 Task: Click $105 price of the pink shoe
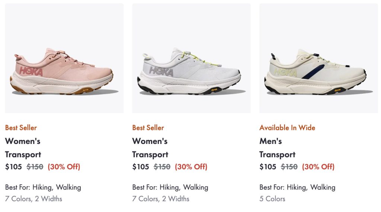13,167
